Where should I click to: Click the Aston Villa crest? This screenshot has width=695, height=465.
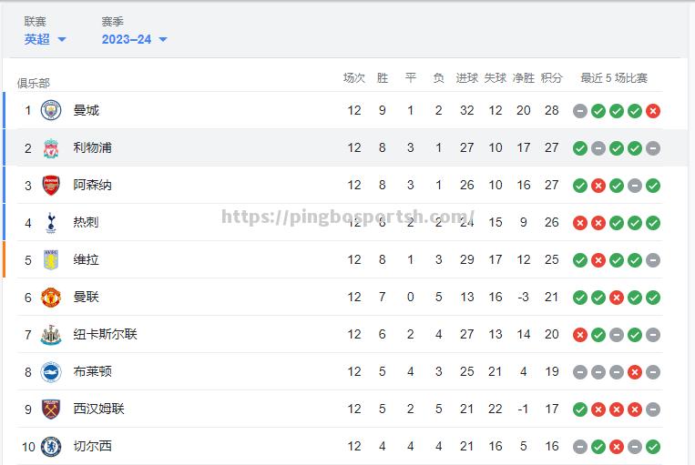(x=51, y=259)
